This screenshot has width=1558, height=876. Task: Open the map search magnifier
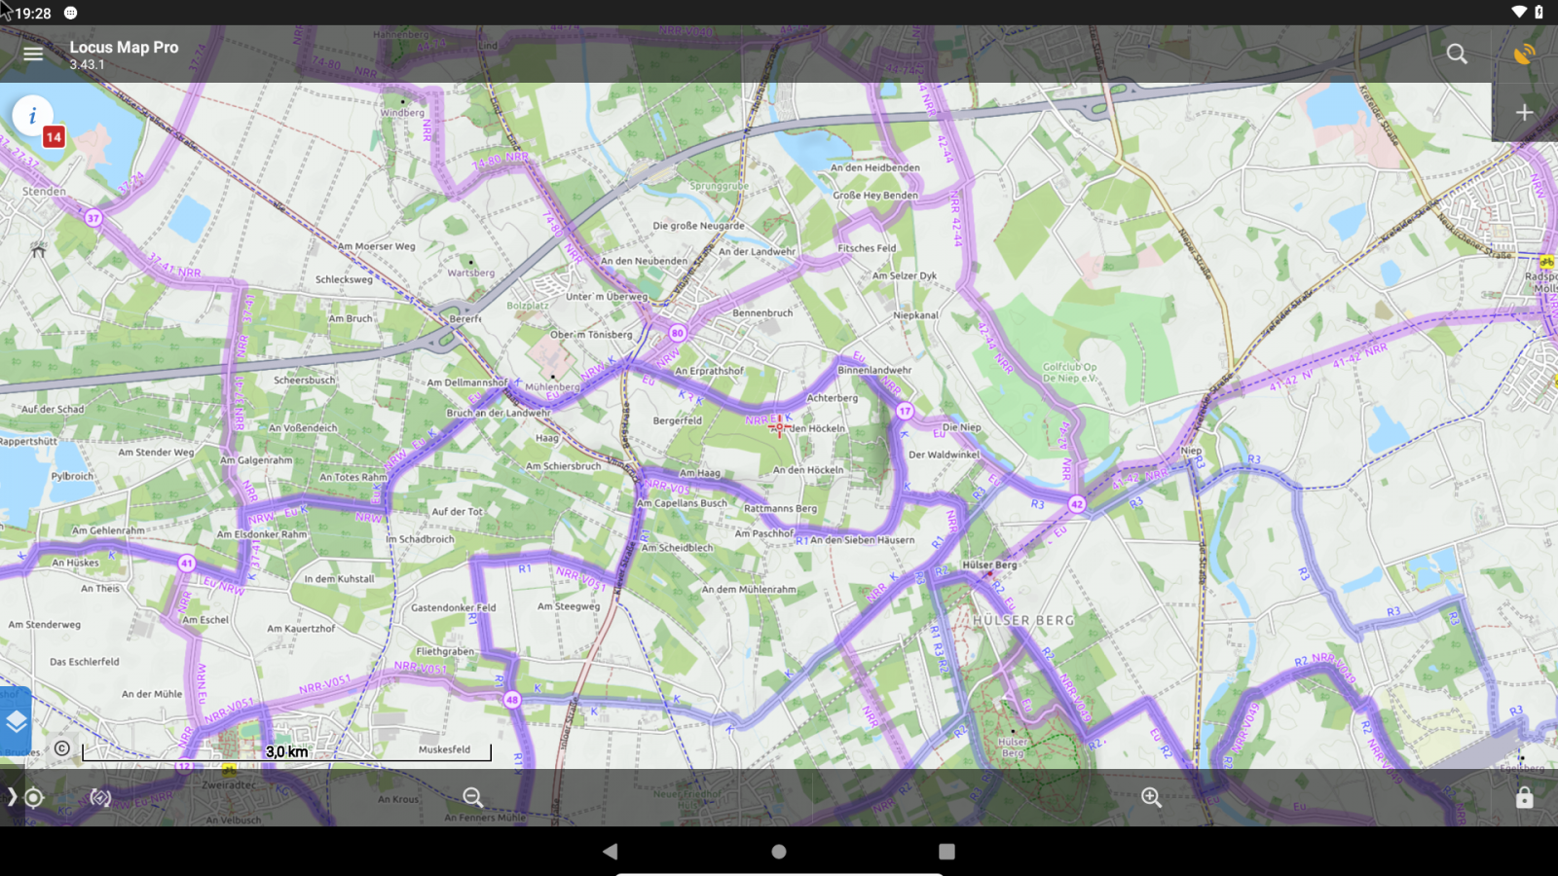click(1457, 54)
